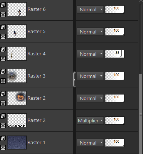Click the layer type icon of Raster 1
This screenshot has height=154, width=143.
tap(3, 138)
